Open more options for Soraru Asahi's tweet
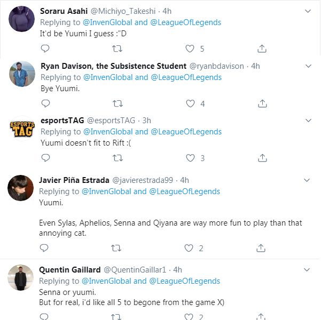This screenshot has height=320, width=321. (x=308, y=11)
